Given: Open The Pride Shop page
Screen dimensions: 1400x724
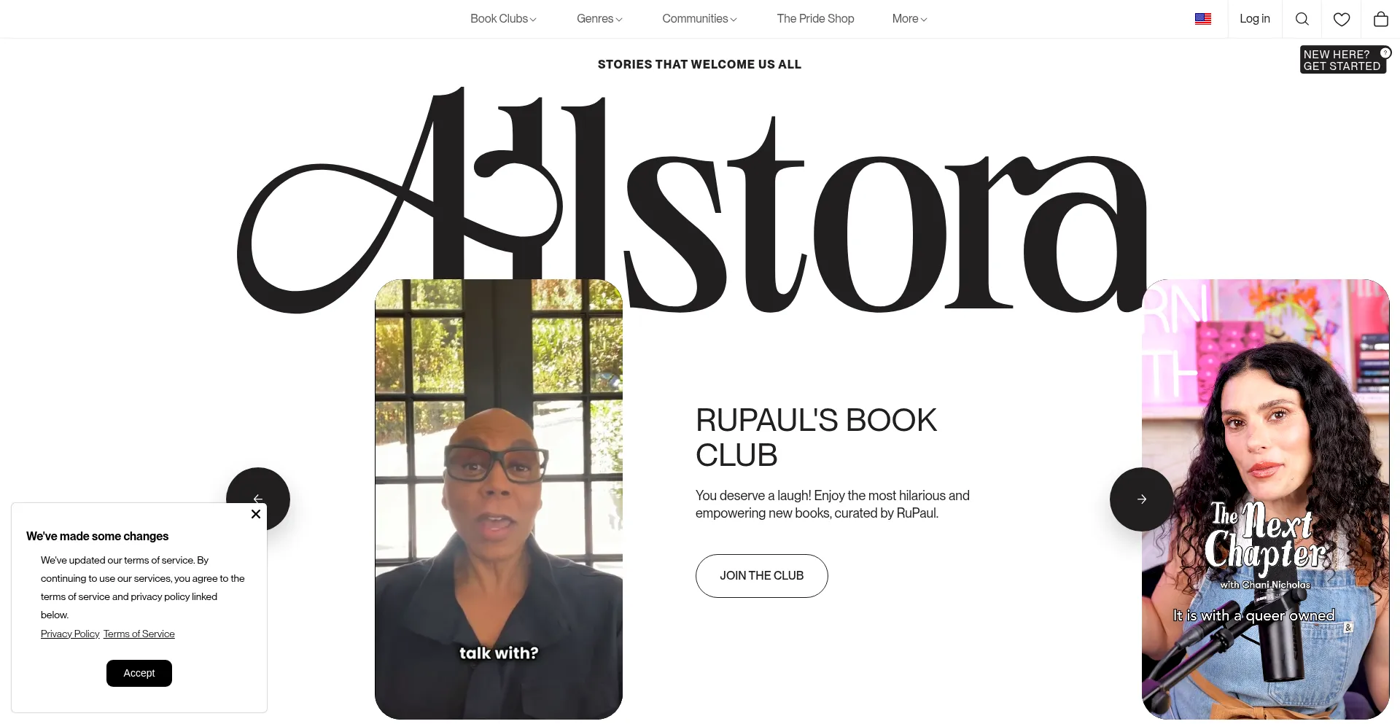Looking at the screenshot, I should click(x=815, y=19).
